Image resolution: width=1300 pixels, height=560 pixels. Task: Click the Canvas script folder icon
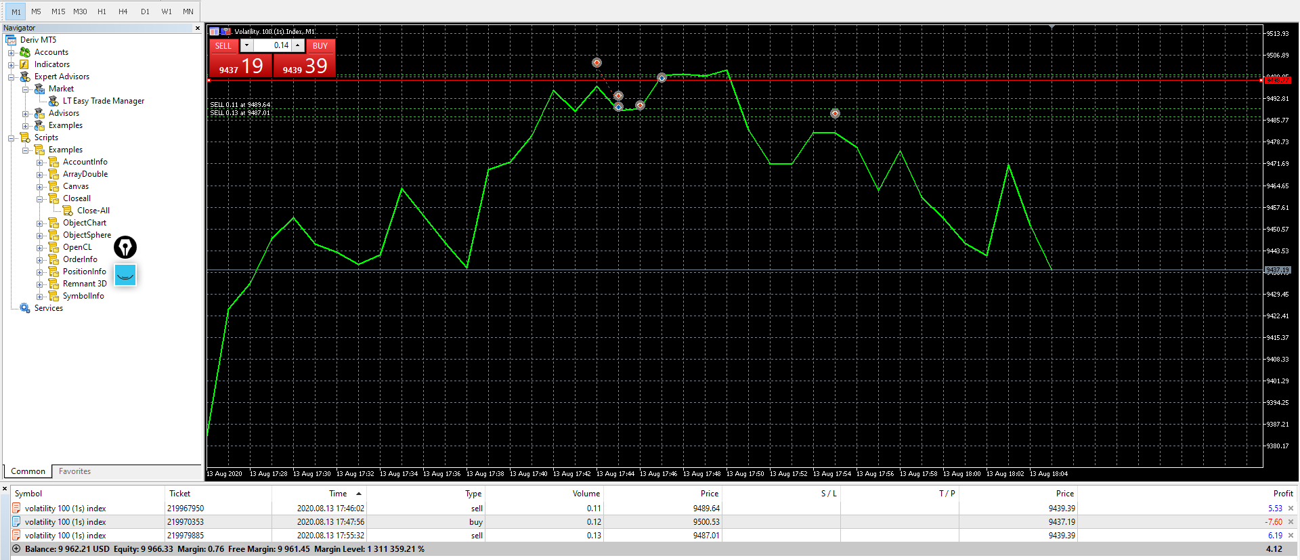coord(53,186)
